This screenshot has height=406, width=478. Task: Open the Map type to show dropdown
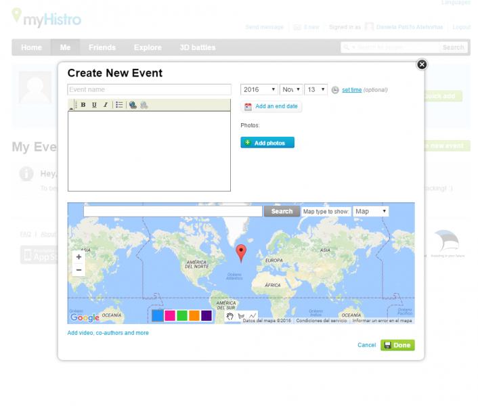(371, 211)
